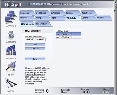Select list entry 00-32-BE-B3-4C-32
This screenshot has width=117, height=95.
pos(69,37)
